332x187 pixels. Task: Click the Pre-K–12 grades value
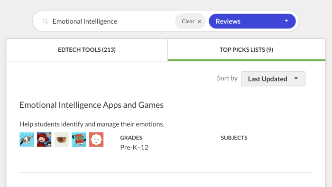click(x=134, y=148)
